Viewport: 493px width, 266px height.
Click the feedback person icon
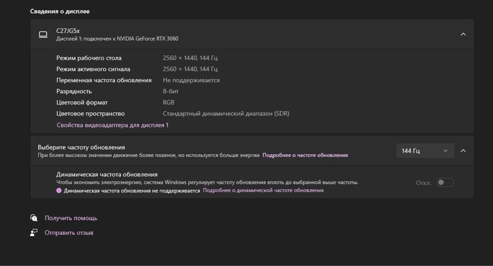point(34,232)
